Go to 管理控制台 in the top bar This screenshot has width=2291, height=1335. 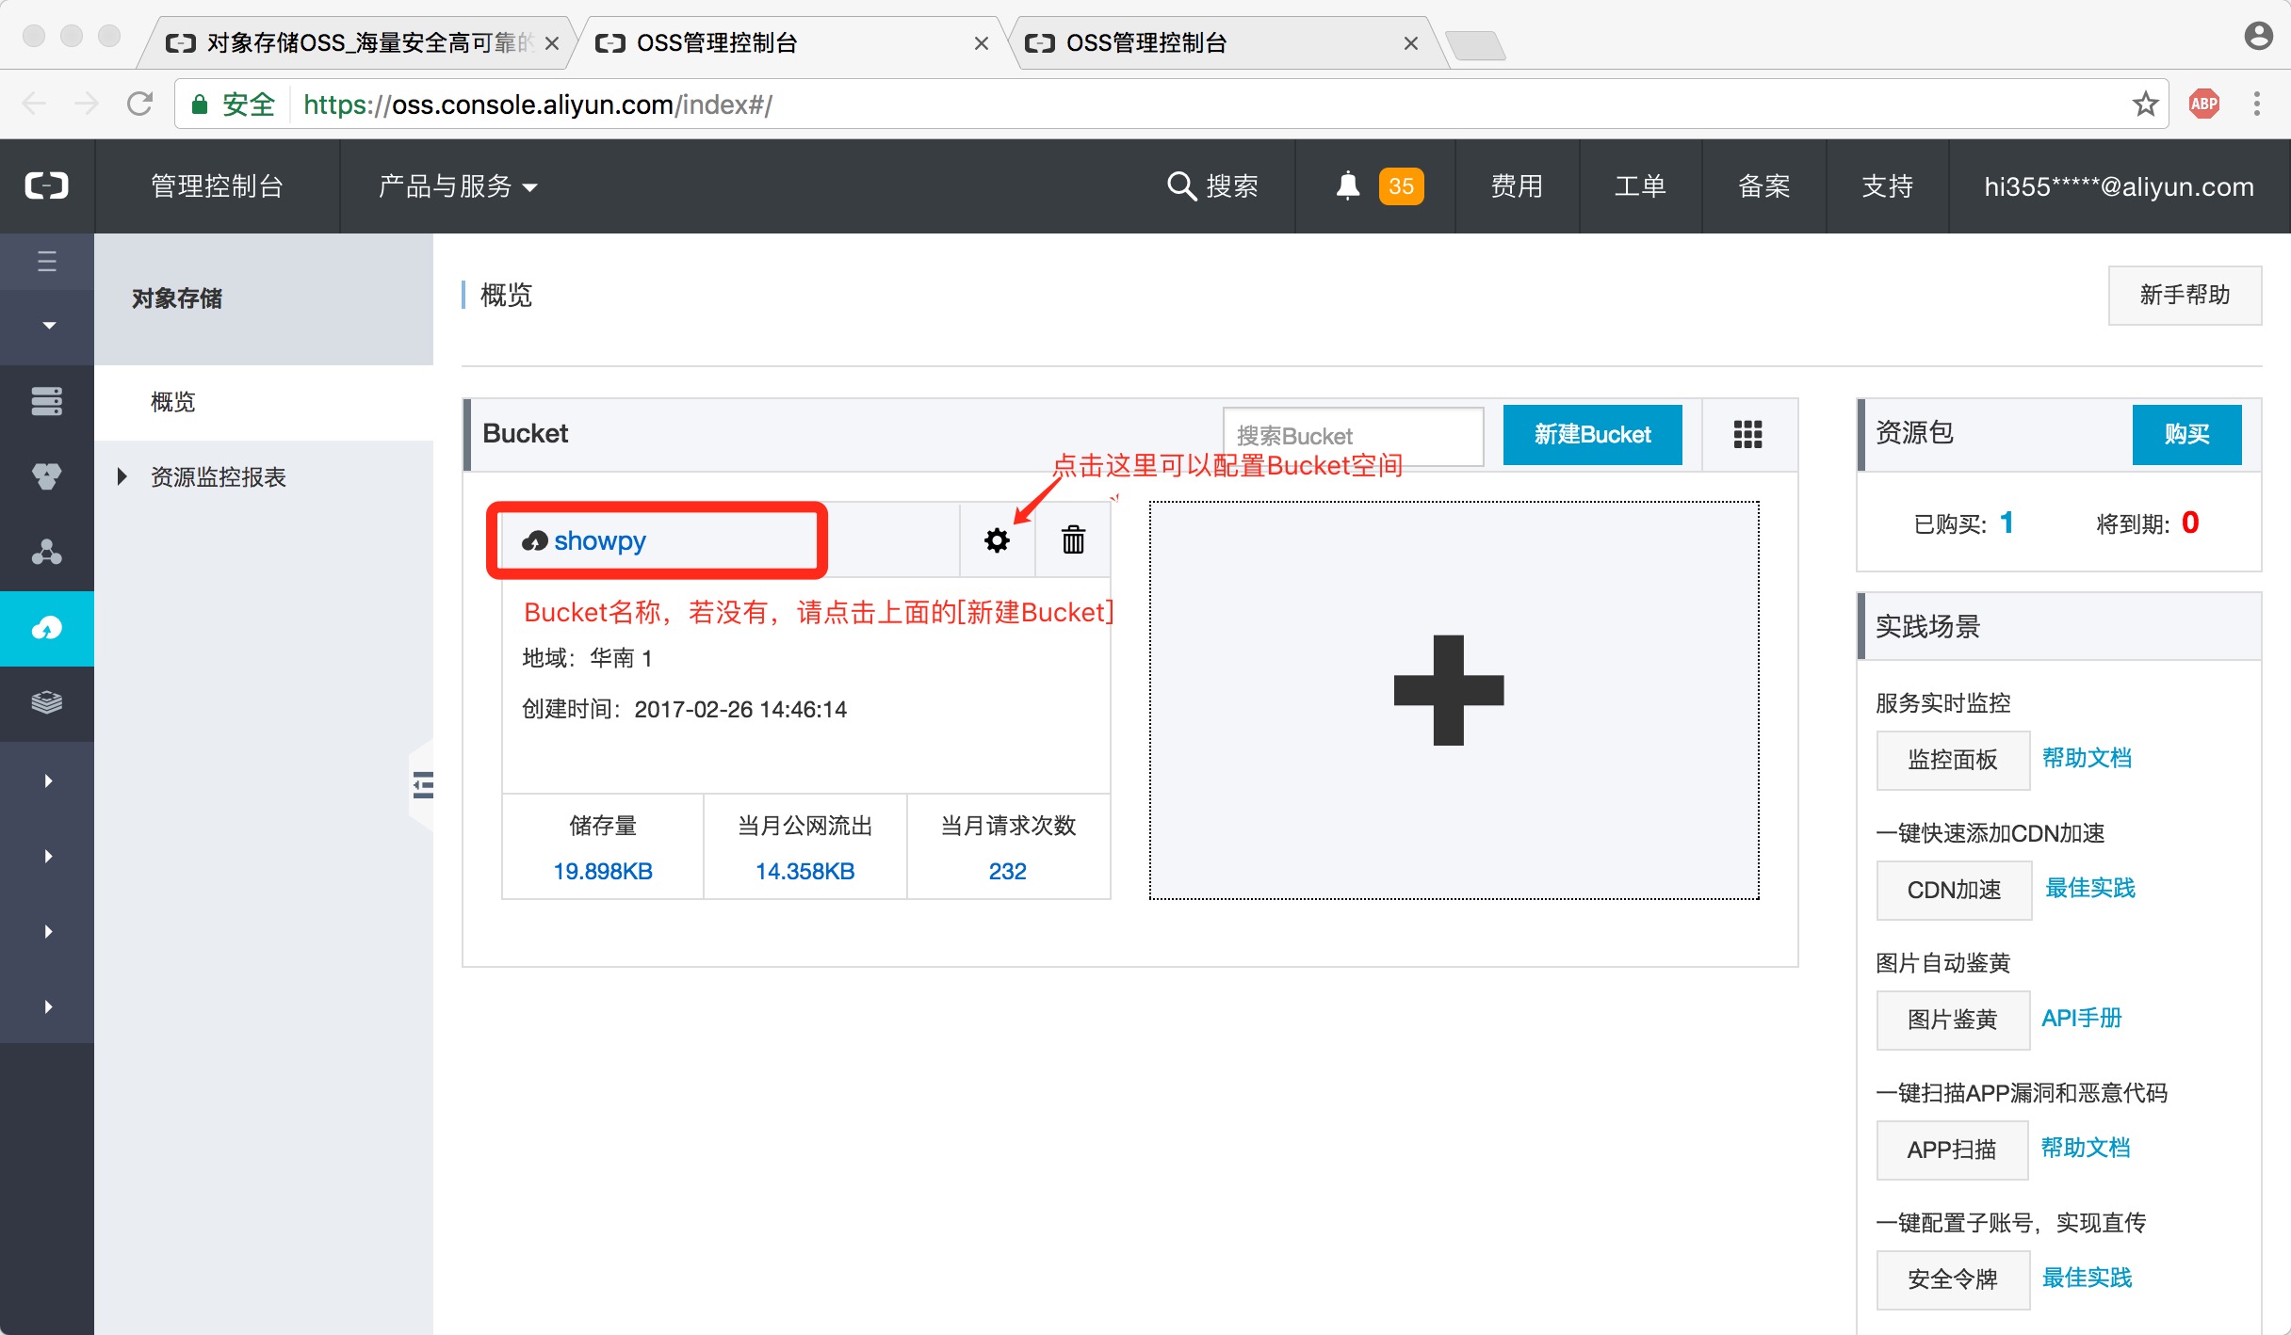point(217,185)
